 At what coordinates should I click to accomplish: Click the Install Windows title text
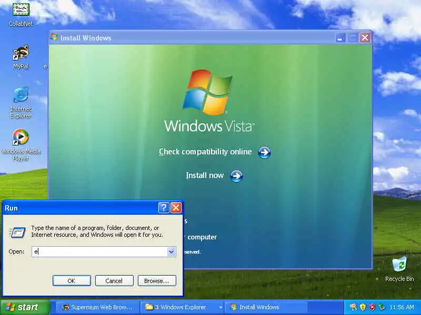86,38
